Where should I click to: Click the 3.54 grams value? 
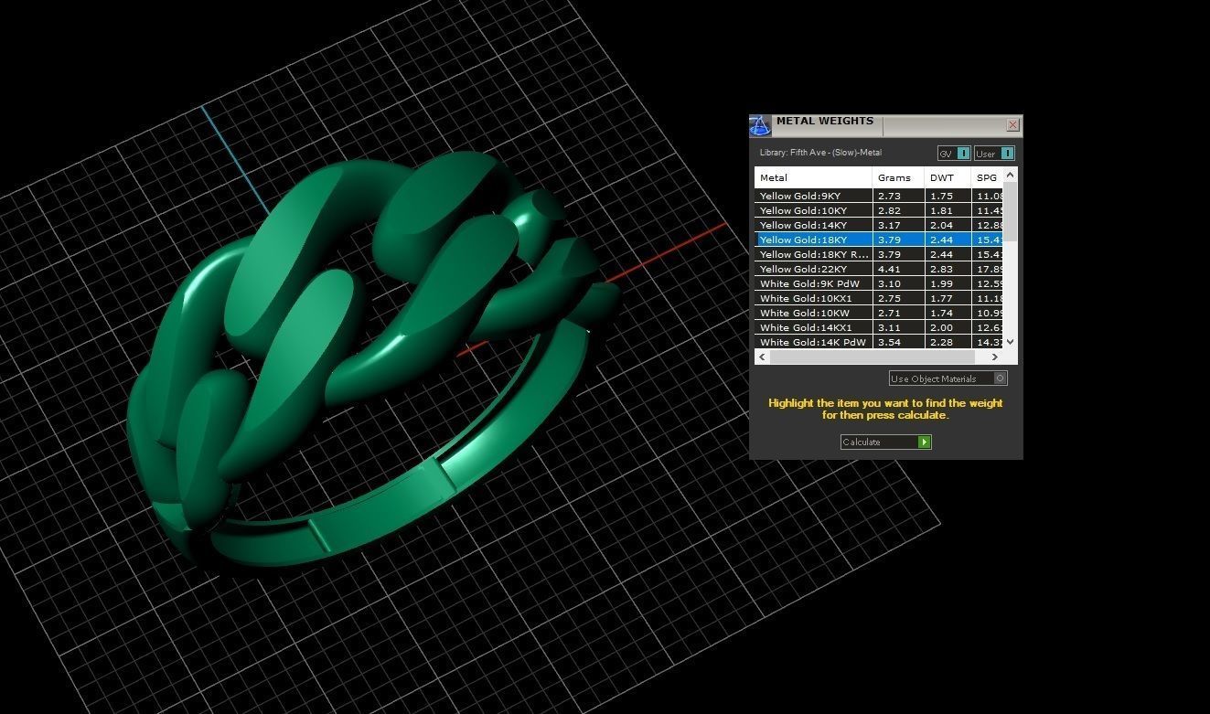tap(889, 342)
